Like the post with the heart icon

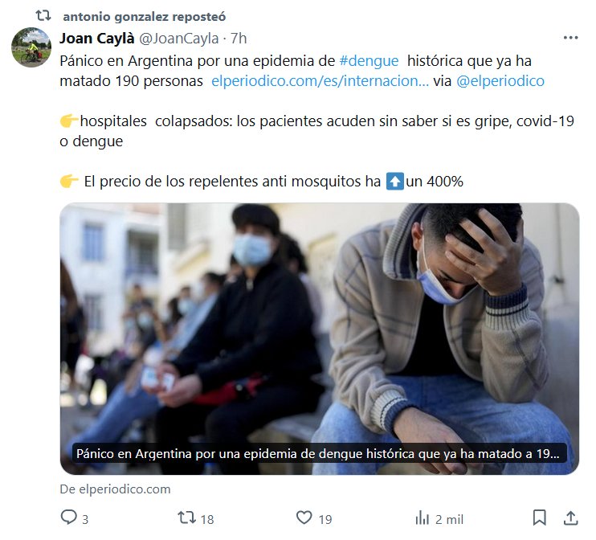304,517
